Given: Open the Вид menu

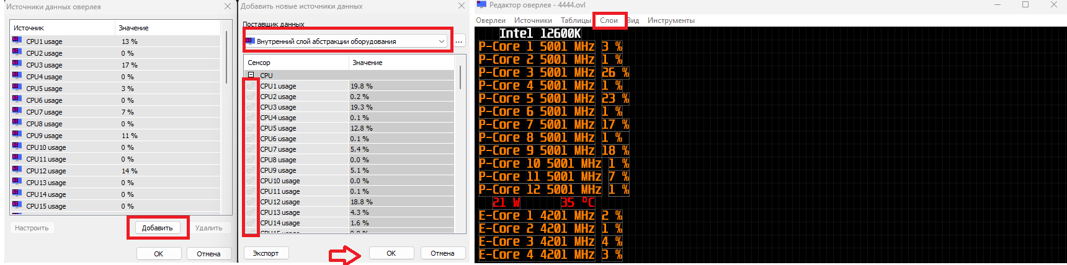Looking at the screenshot, I should pos(633,20).
